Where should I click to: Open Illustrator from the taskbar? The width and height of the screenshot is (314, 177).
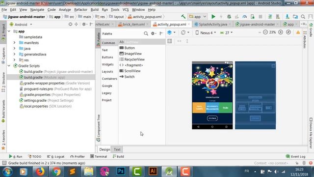pos(153,172)
